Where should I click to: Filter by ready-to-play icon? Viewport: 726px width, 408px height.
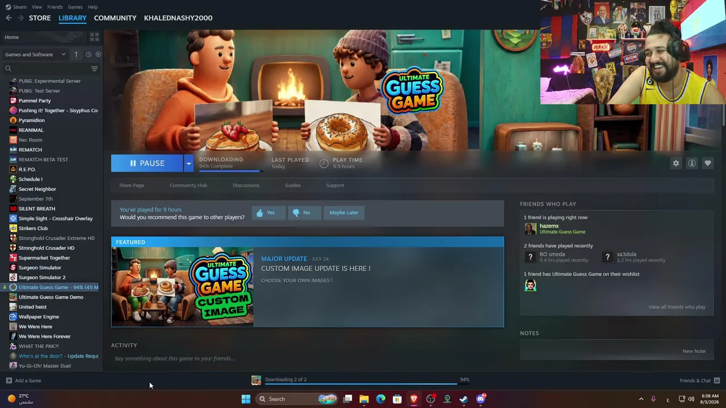pyautogui.click(x=98, y=54)
